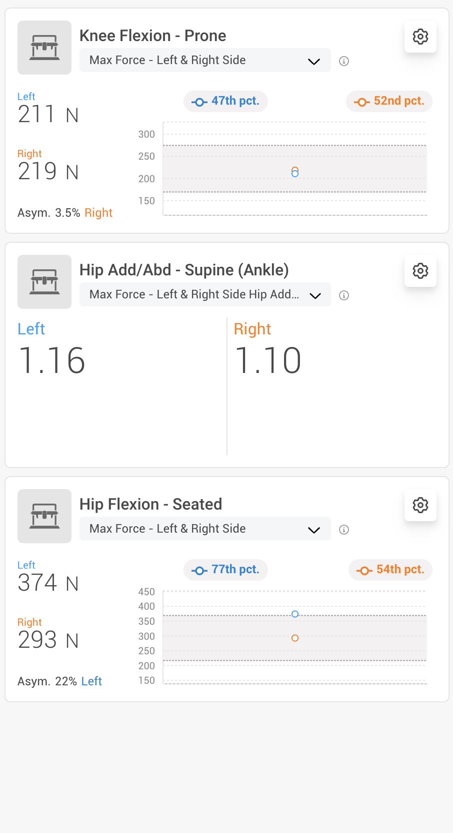
Task: Open settings gear for Hip Add/Abd - Supine
Action: tap(420, 271)
